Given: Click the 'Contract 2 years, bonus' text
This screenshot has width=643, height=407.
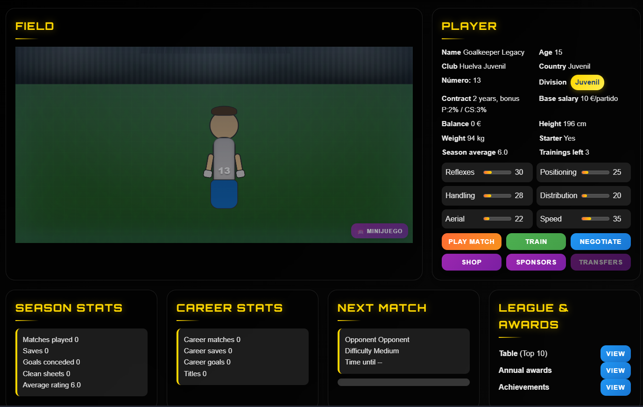Looking at the screenshot, I should click(480, 99).
